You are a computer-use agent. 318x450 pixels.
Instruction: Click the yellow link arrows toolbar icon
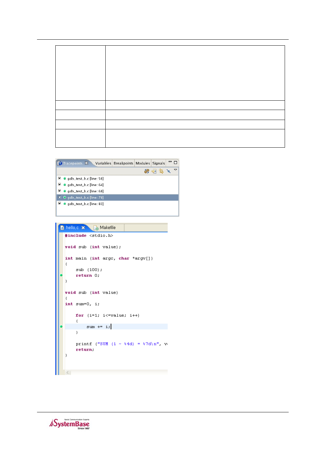coord(161,171)
